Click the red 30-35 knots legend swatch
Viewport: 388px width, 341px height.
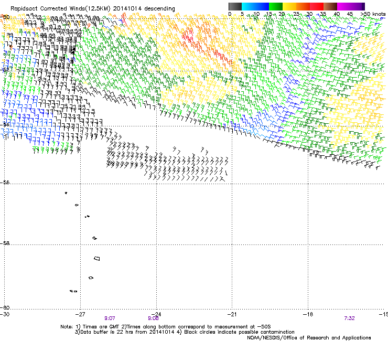click(x=317, y=6)
